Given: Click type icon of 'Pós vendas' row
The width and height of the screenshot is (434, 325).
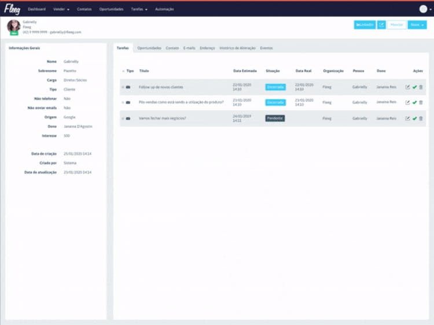Looking at the screenshot, I should tap(128, 102).
